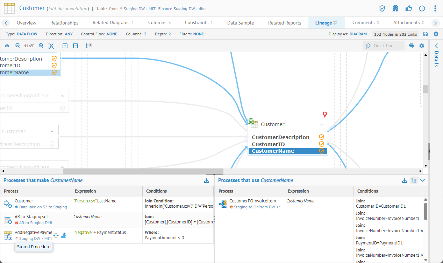Click the thumbs up endorse icon
The image size is (443, 263).
point(408,8)
